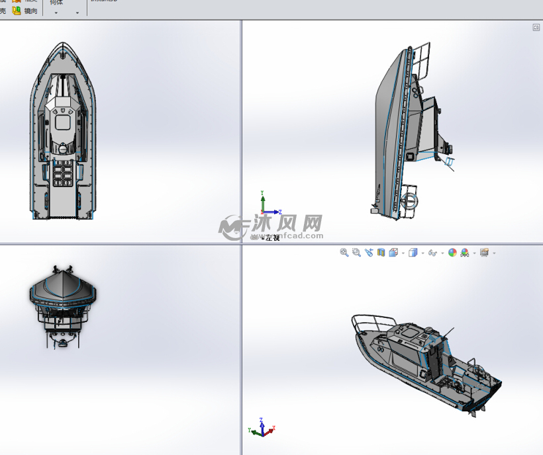This screenshot has height=455, width=543.
Task: Click the isometric boat model in lower-right viewport
Action: pos(424,364)
